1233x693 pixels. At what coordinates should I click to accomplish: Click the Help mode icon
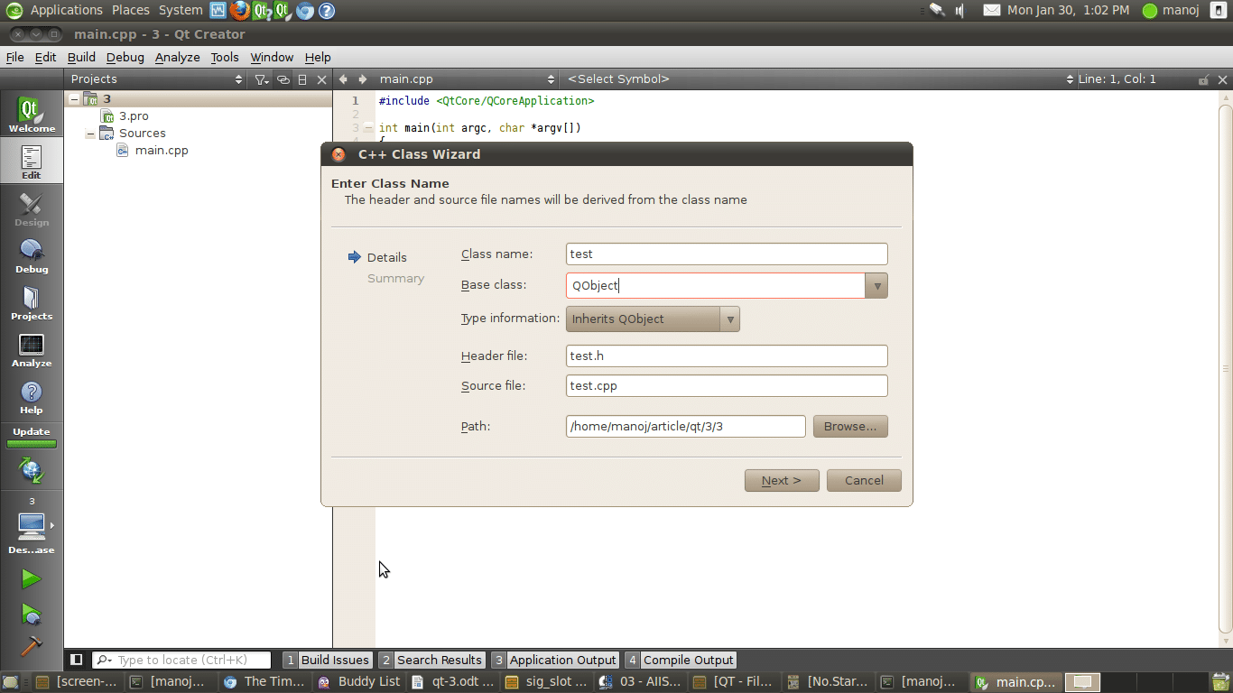pos(31,396)
